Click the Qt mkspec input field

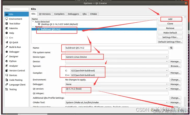click(117, 93)
